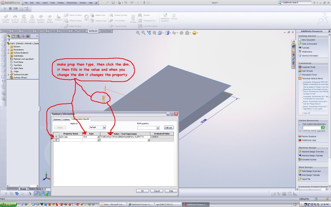Open the FeatureManager design tree tab
Image resolution: width=331 pixels, height=207 pixels.
coord(9,36)
